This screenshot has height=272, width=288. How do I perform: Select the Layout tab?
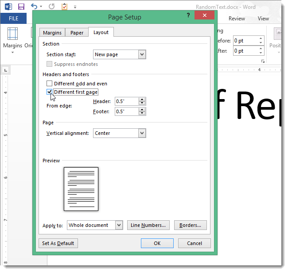[101, 32]
